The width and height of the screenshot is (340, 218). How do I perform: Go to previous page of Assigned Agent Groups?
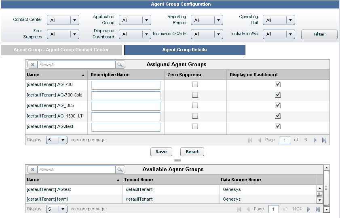(259, 140)
